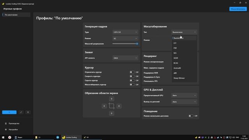Screen dimensions: 249x140
Task: Select the По умолчанию profile in the sidebar
Action: tap(16, 15)
